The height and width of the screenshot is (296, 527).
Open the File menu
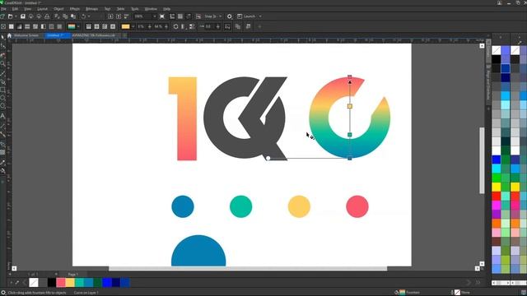(x=3, y=9)
